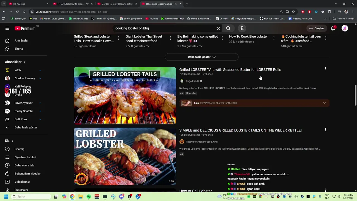Click the YouTube Premium logo
Viewport: 357px width, 201px height.
click(25, 28)
